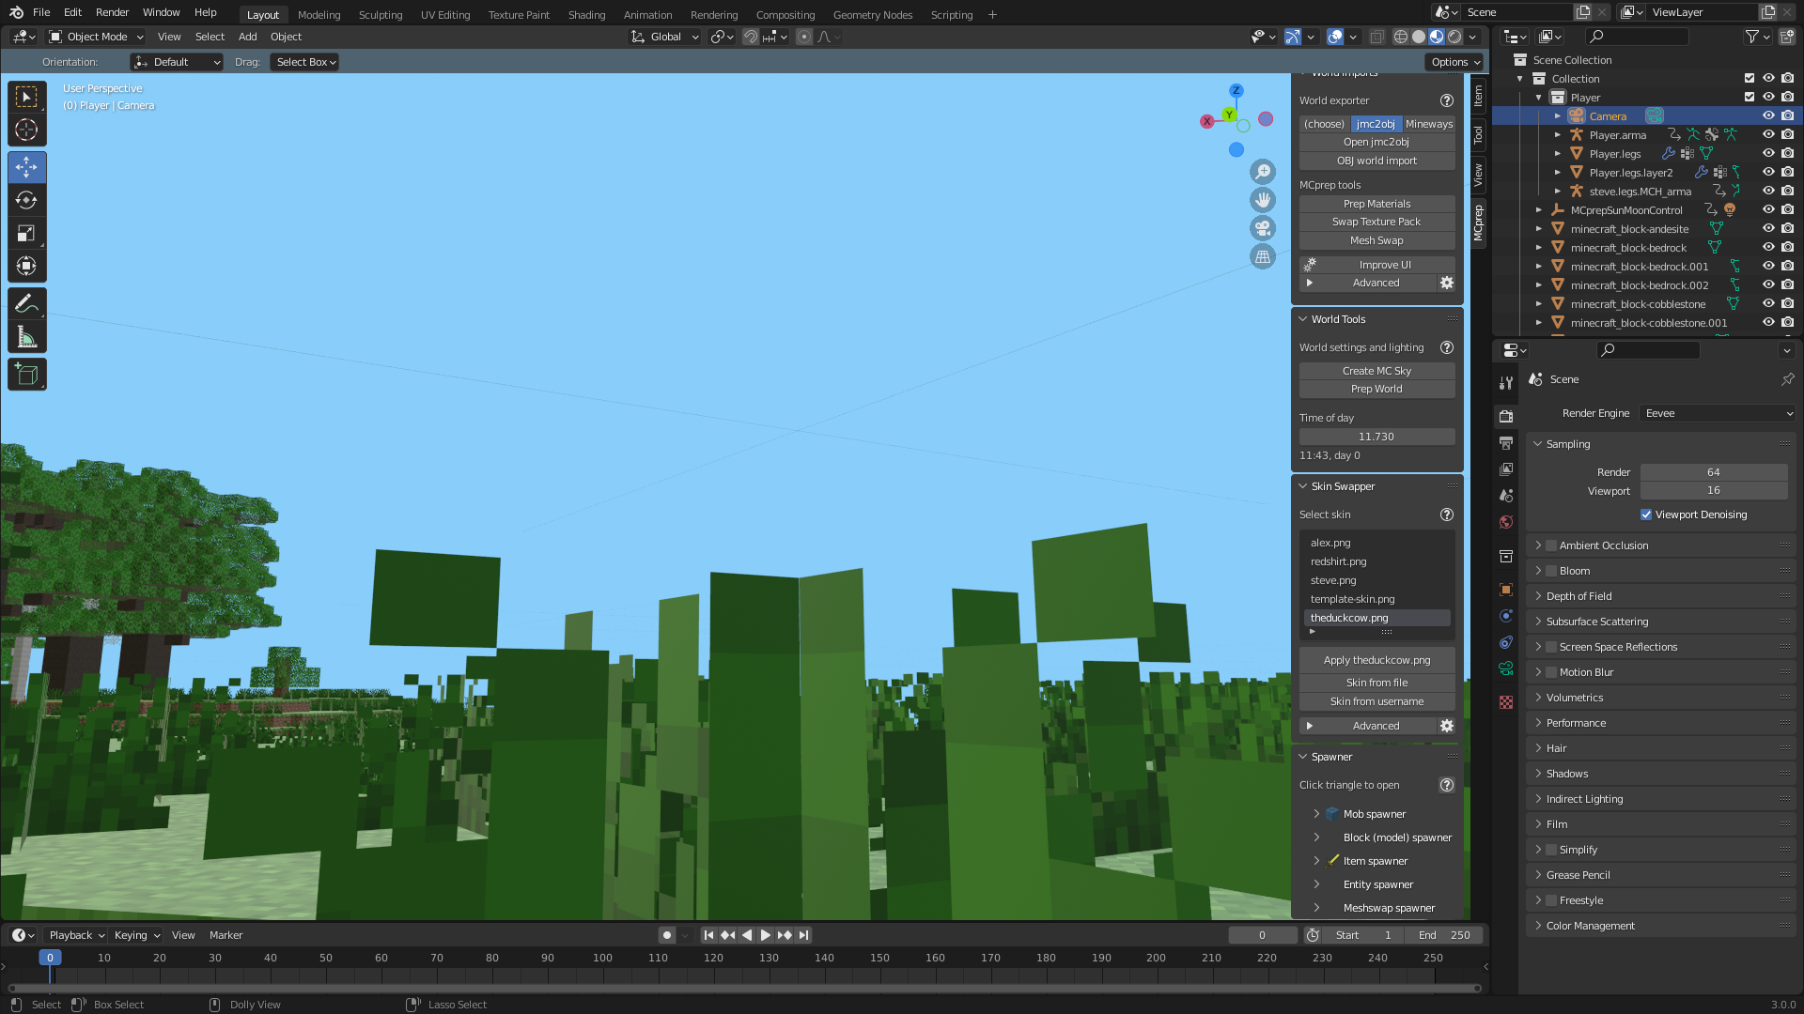Expand MCprepSunMoonControl in the outliner
This screenshot has height=1014, width=1804.
click(1539, 210)
